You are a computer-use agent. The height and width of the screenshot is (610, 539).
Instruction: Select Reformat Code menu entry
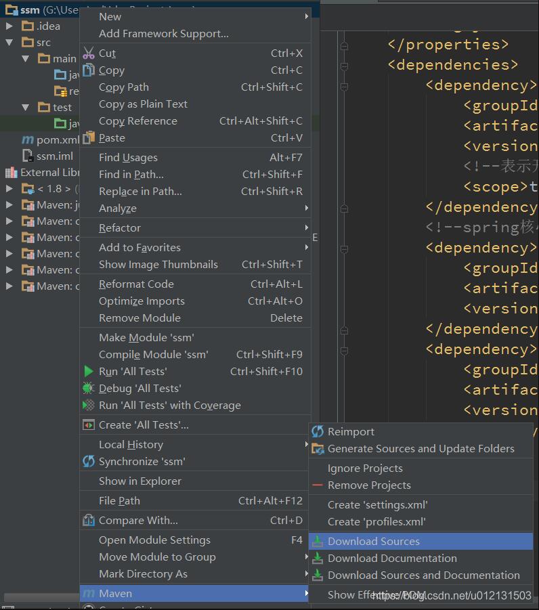point(136,284)
